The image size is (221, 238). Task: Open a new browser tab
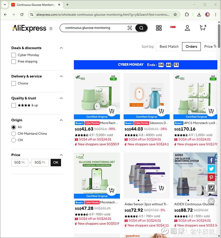click(67, 5)
